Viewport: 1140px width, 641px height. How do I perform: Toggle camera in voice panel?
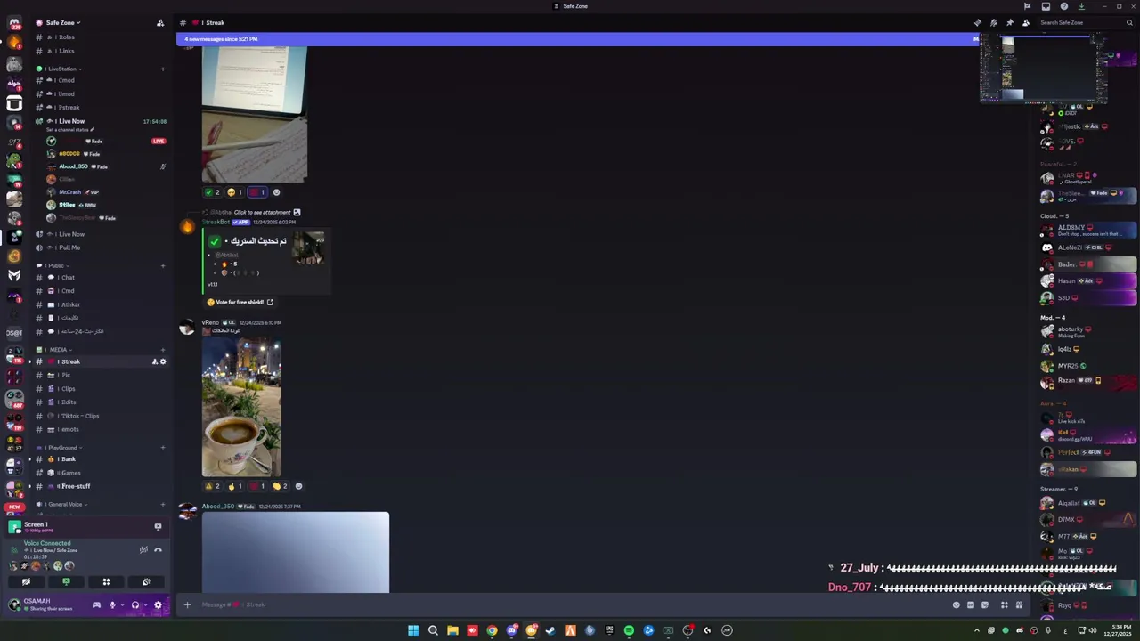click(26, 581)
